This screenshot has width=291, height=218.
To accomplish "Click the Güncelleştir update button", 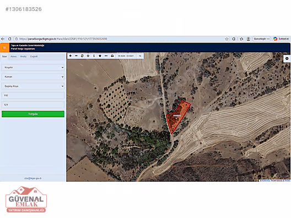I will (x=262, y=39).
